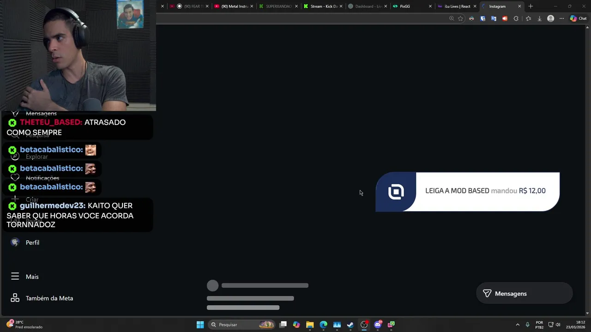Click the red speaker extension icon

505,18
